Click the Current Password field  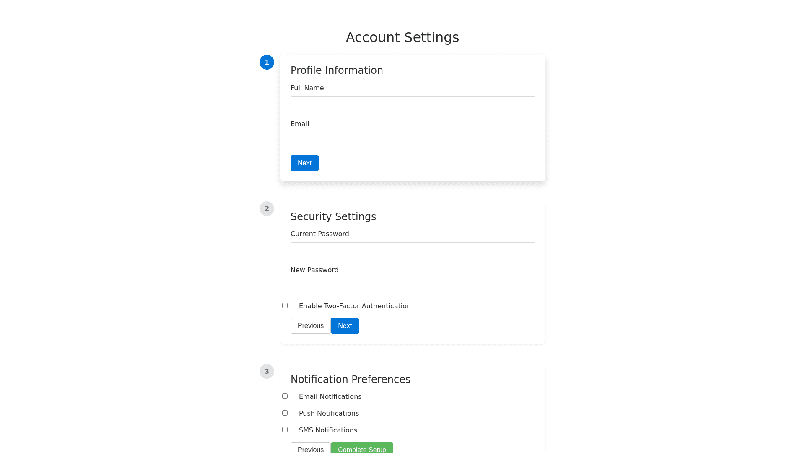tap(413, 250)
